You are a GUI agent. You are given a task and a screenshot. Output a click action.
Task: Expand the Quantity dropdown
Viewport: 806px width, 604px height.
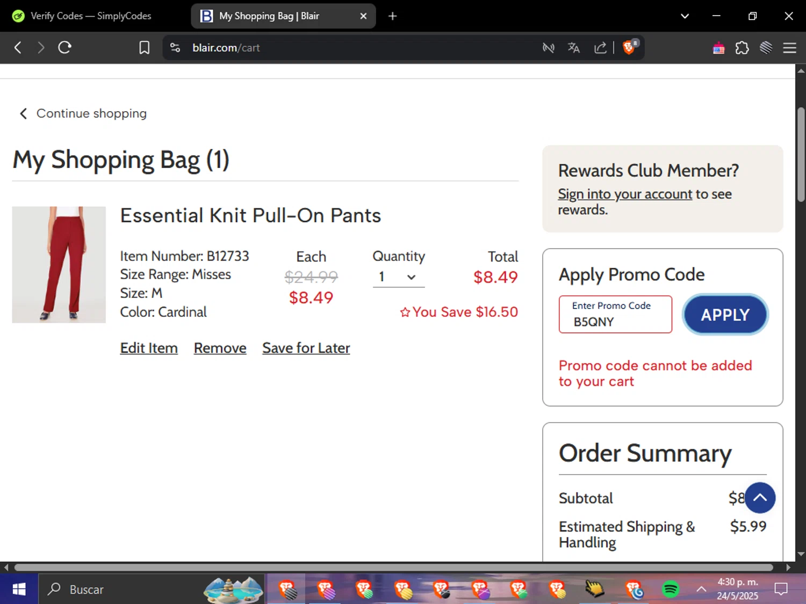coord(398,277)
